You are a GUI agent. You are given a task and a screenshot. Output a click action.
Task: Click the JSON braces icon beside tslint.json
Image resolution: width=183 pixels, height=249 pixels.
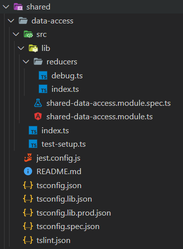coord(28,240)
